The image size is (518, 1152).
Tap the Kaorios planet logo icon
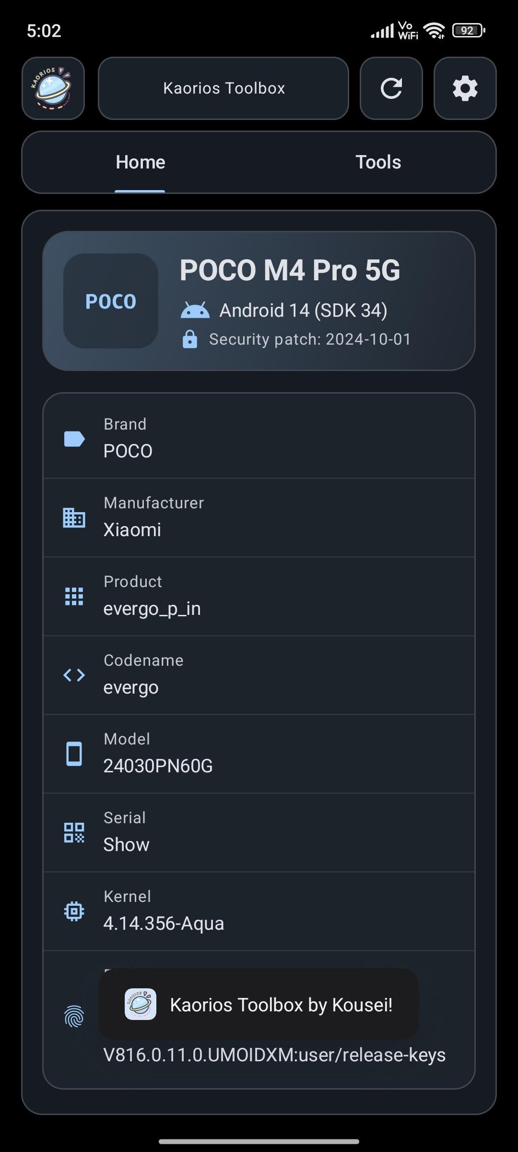[x=53, y=88]
